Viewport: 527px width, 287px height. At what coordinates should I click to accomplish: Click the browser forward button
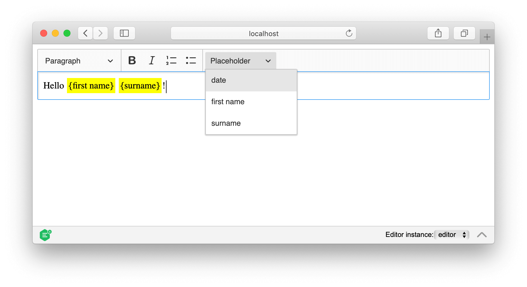[x=100, y=33]
